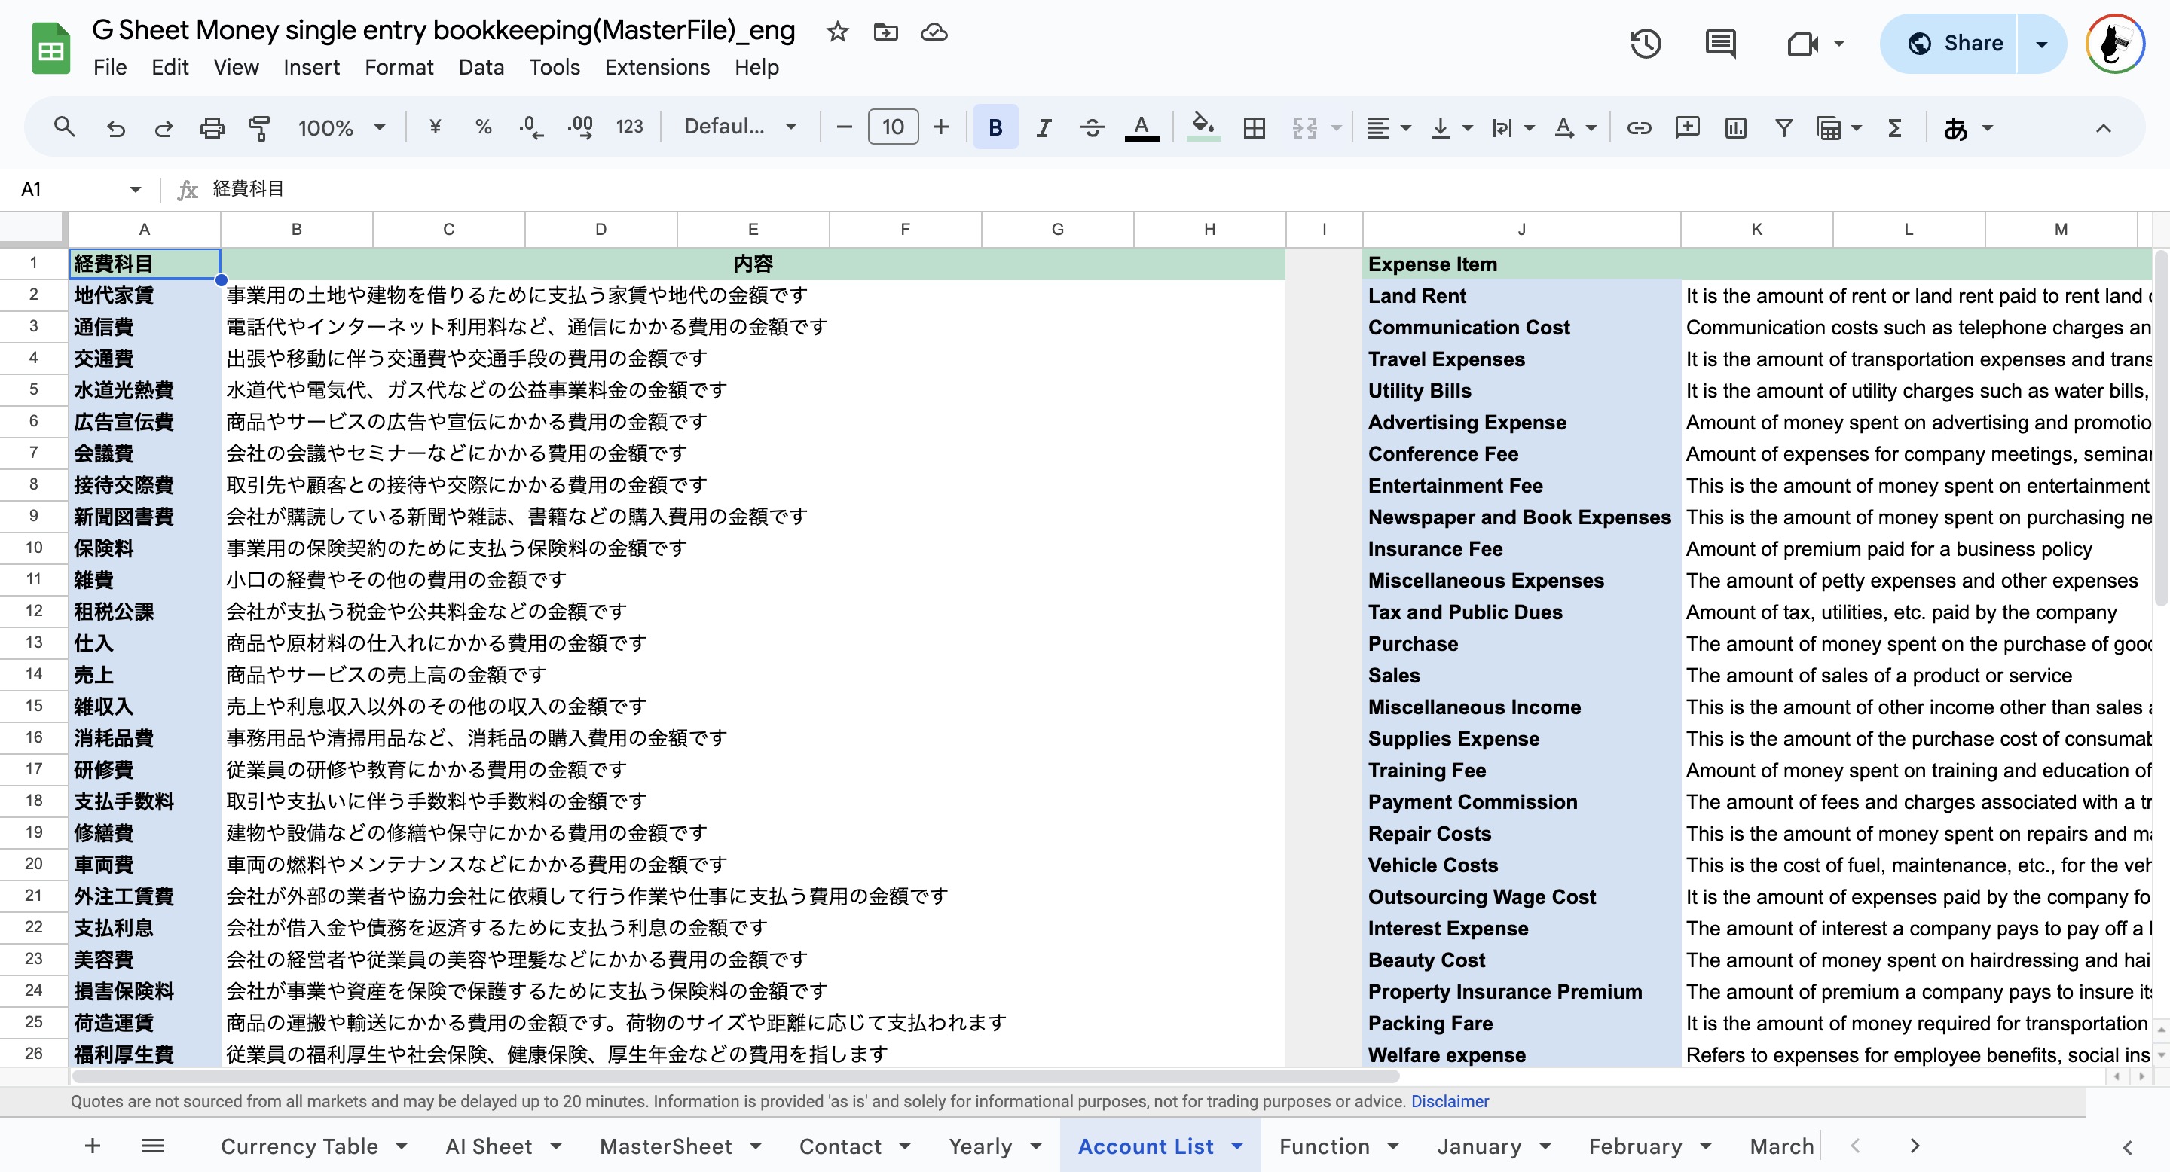Toggle strikethrough formatting
Image resolution: width=2170 pixels, height=1172 pixels.
[x=1093, y=127]
